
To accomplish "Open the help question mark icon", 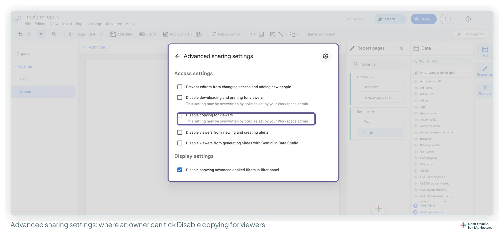I will [x=468, y=19].
